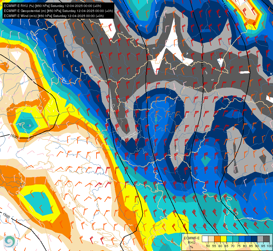Viewport: 273px width, 251px height.
Task: Click the legend value 85
Action: click(251, 246)
